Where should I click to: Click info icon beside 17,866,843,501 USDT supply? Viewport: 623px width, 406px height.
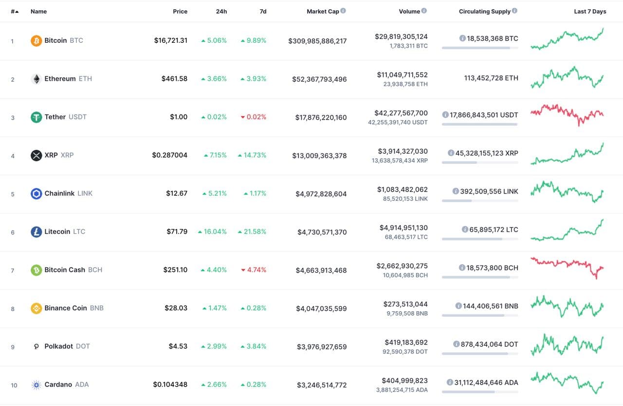tap(445, 115)
